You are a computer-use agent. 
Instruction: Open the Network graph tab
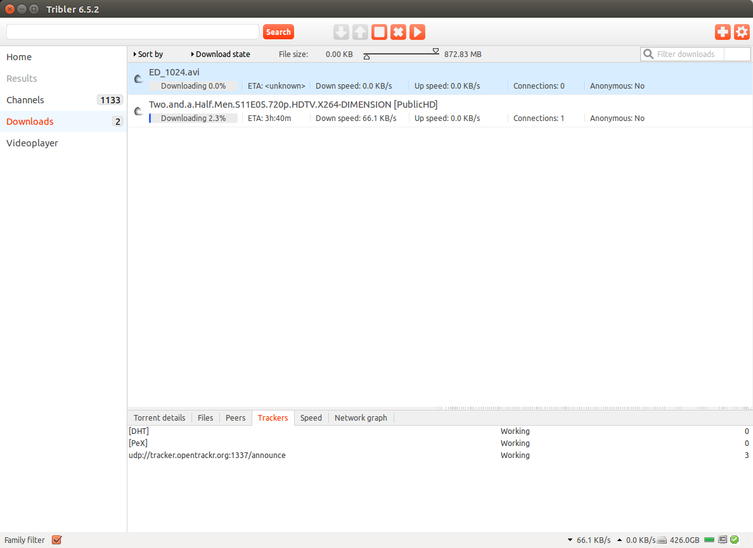(361, 418)
